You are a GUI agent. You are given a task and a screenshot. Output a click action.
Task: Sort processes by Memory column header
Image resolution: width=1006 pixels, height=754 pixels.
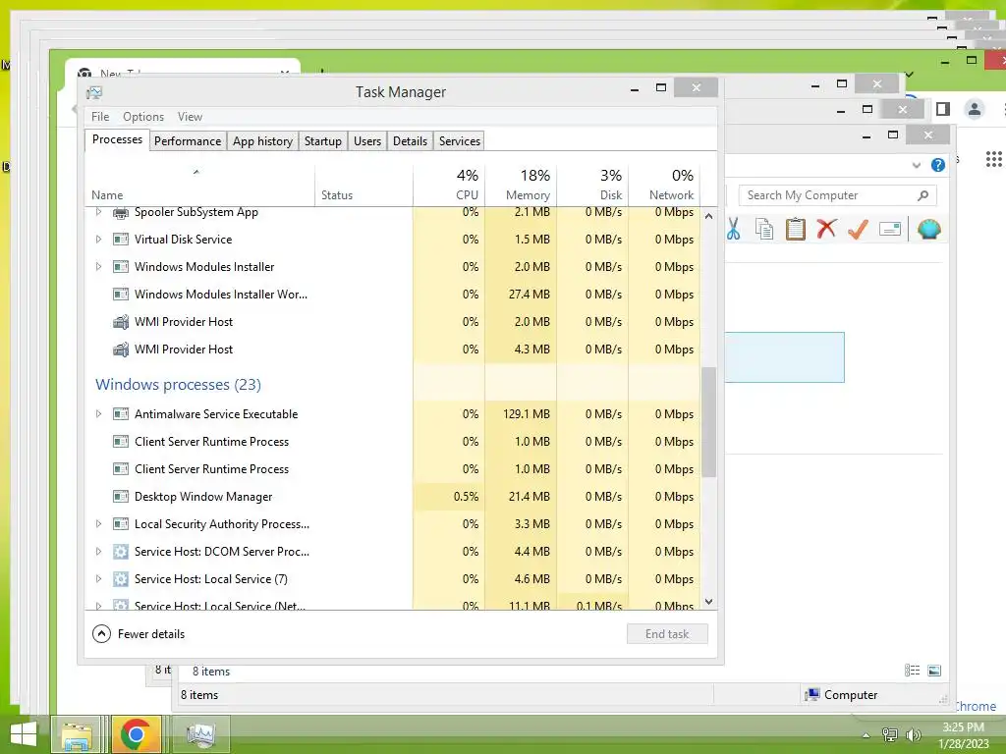pyautogui.click(x=521, y=185)
